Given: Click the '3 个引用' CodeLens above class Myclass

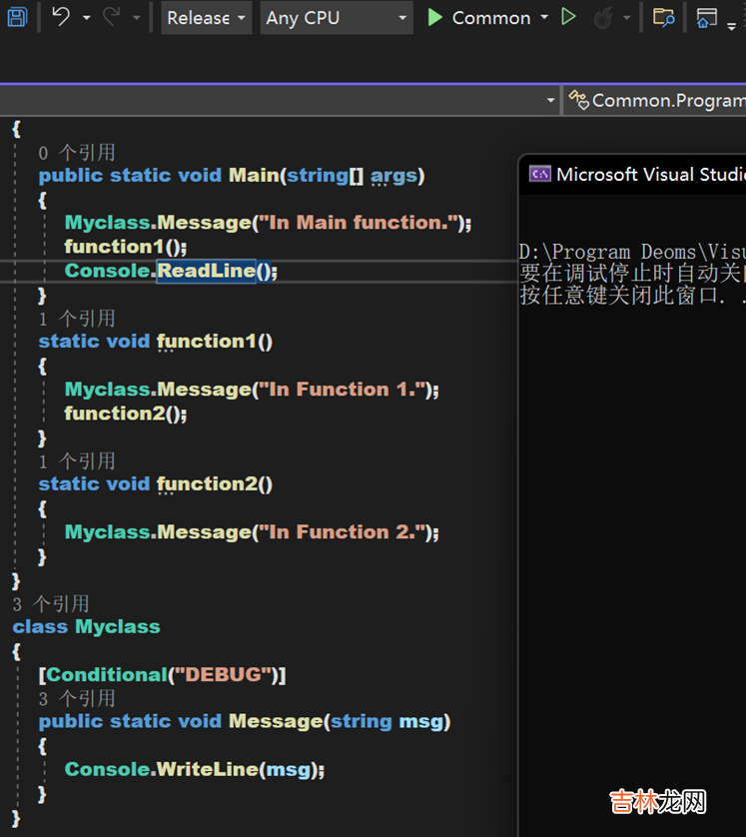Looking at the screenshot, I should point(51,603).
